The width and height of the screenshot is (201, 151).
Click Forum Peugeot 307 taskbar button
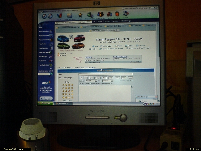63,103
